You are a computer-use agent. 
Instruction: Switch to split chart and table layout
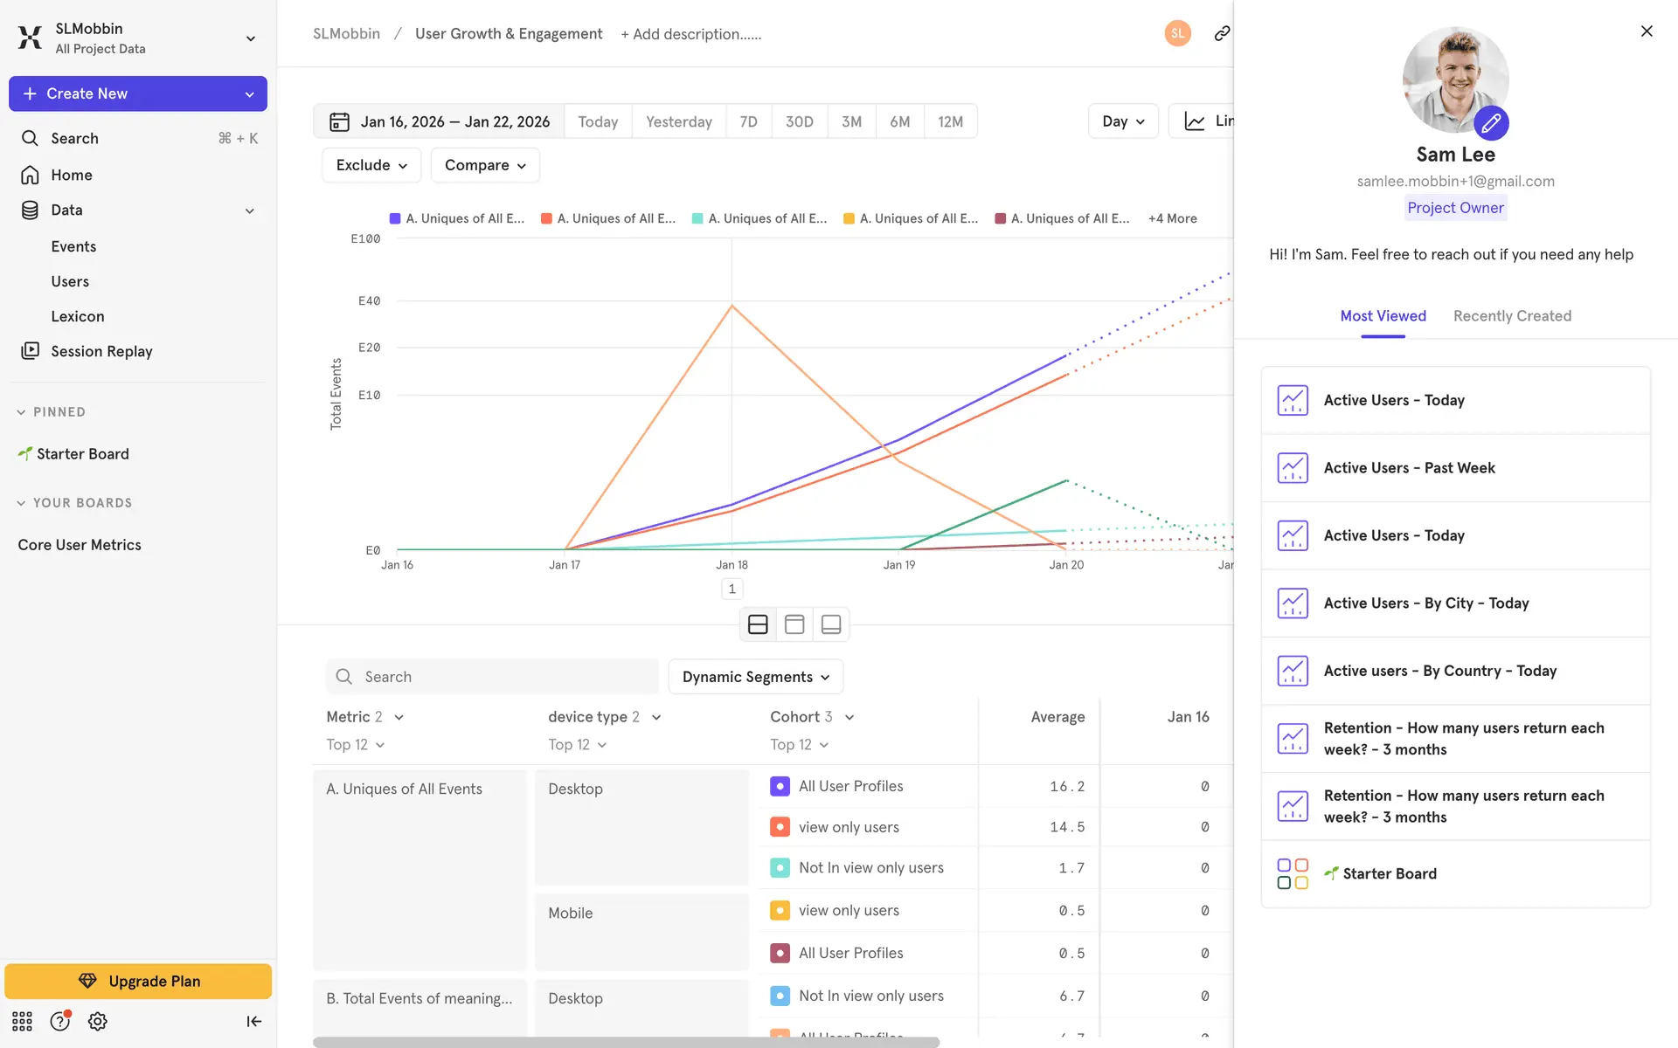coord(758,624)
